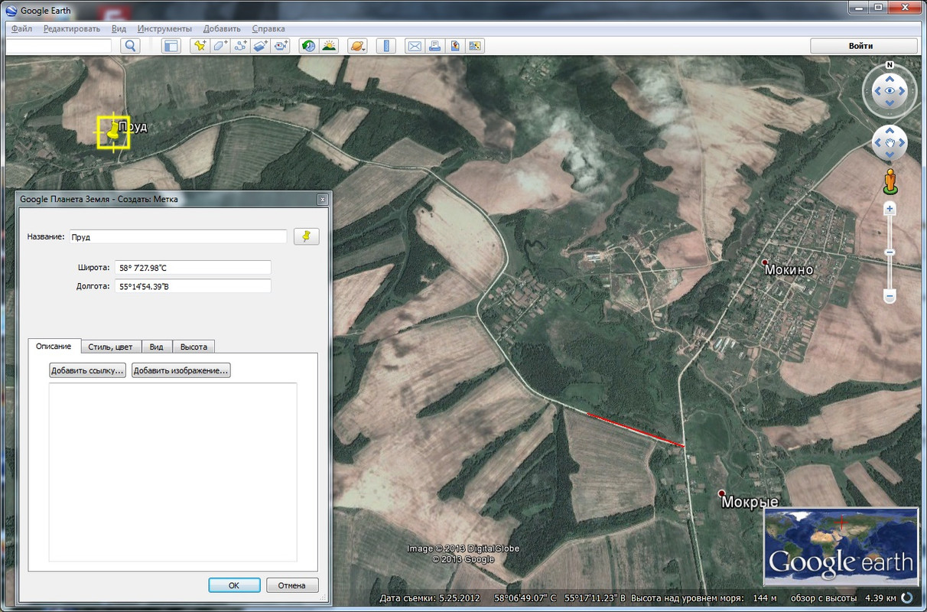Click the zoom slider handle
Screen dimensions: 927x612
(x=890, y=252)
